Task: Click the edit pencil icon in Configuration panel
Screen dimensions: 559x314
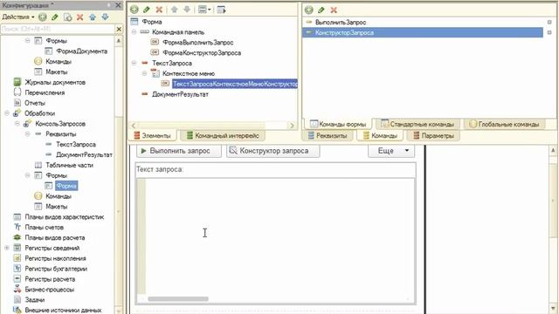Action: pyautogui.click(x=55, y=17)
